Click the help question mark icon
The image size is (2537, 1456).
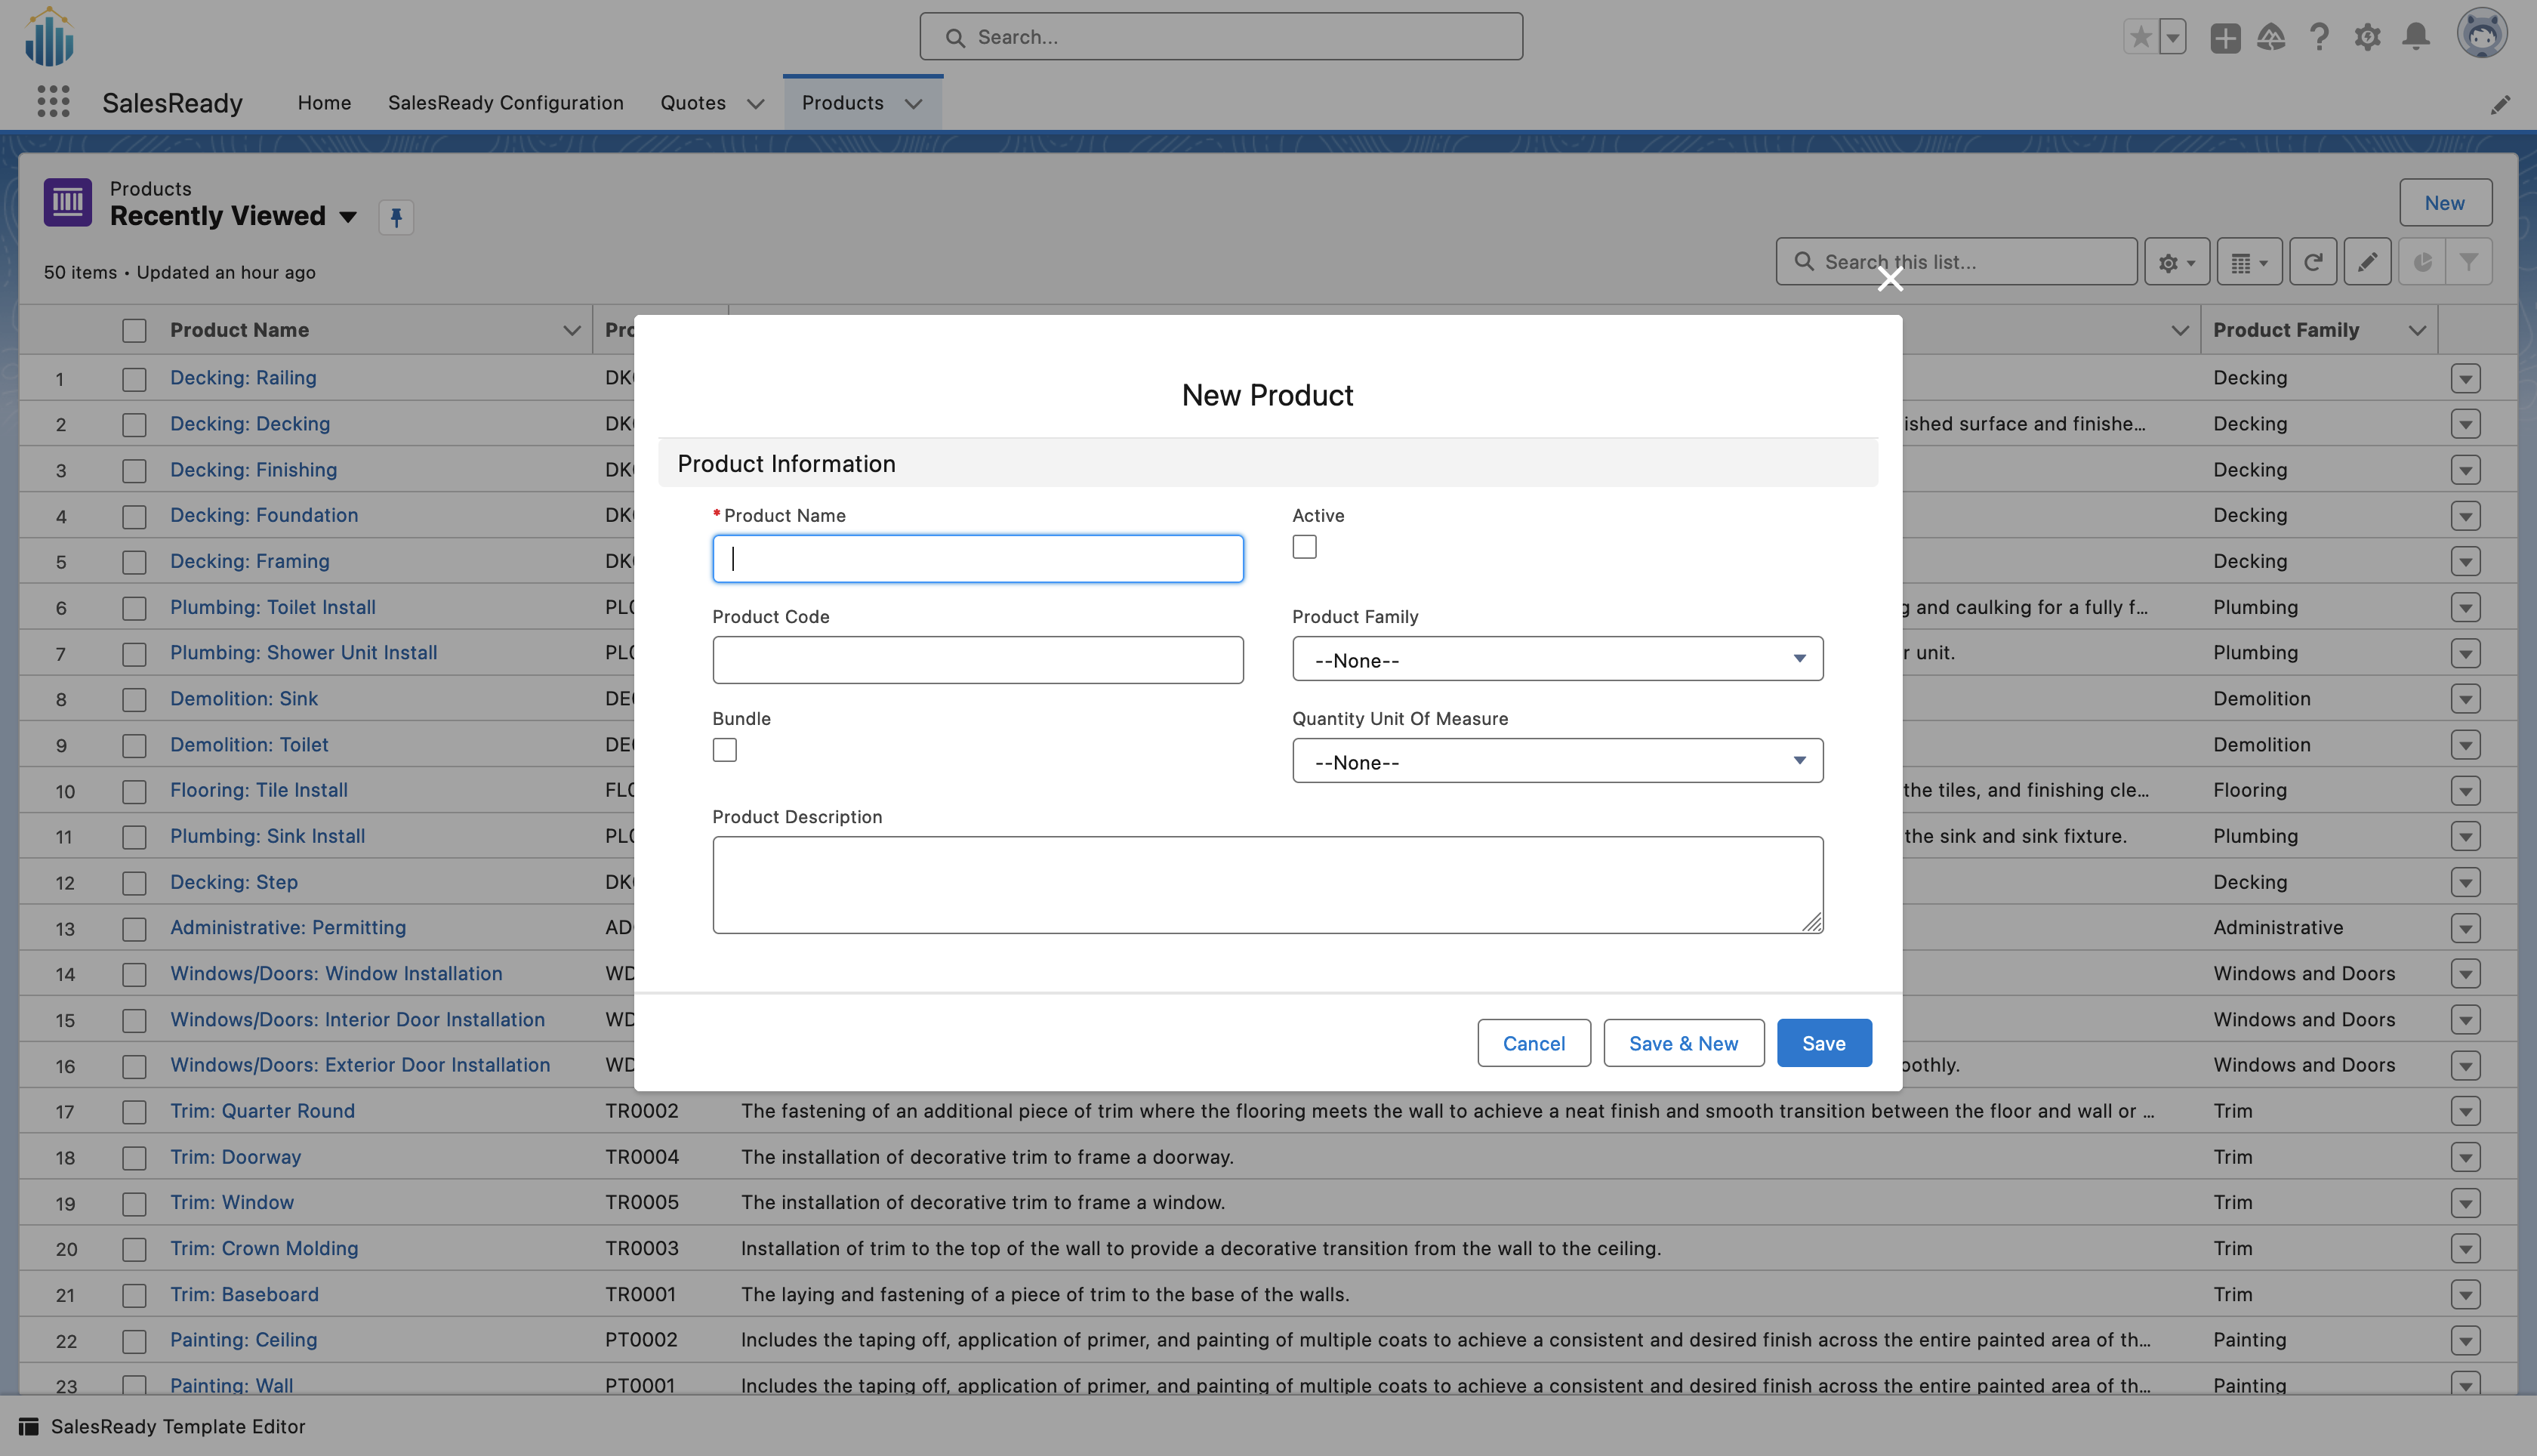(2319, 37)
